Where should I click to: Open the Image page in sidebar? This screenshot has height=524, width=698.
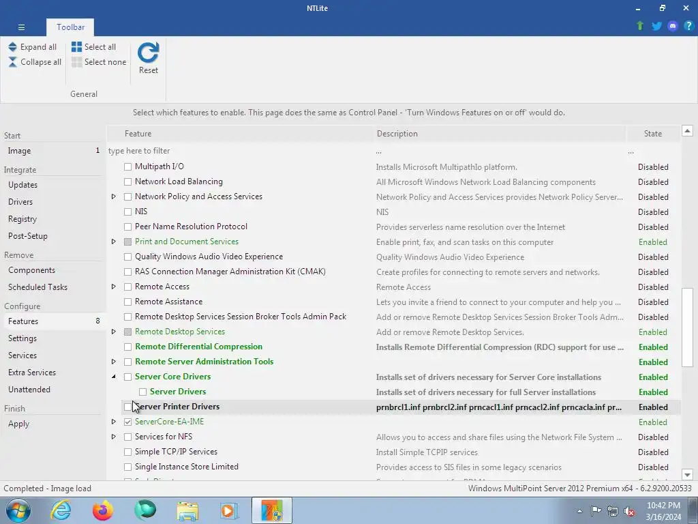53,151
